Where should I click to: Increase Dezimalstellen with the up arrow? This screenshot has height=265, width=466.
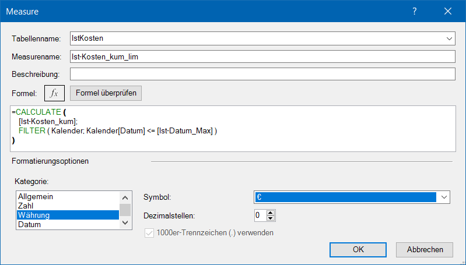[271, 213]
